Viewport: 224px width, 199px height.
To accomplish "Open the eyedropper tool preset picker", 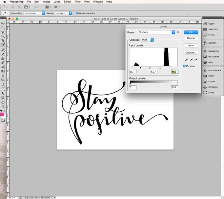I will tap(6, 13).
